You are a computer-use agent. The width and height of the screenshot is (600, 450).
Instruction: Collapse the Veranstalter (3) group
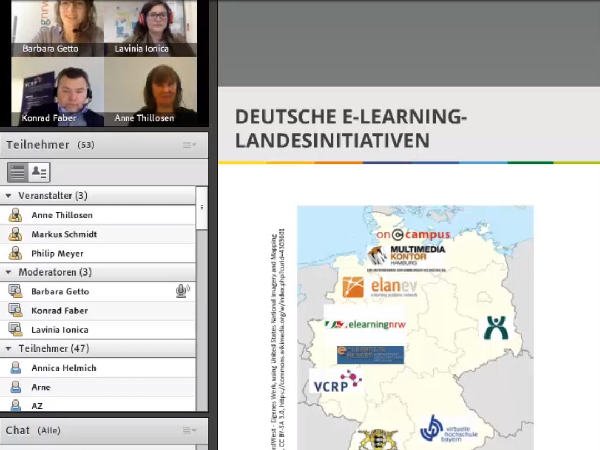(8, 196)
